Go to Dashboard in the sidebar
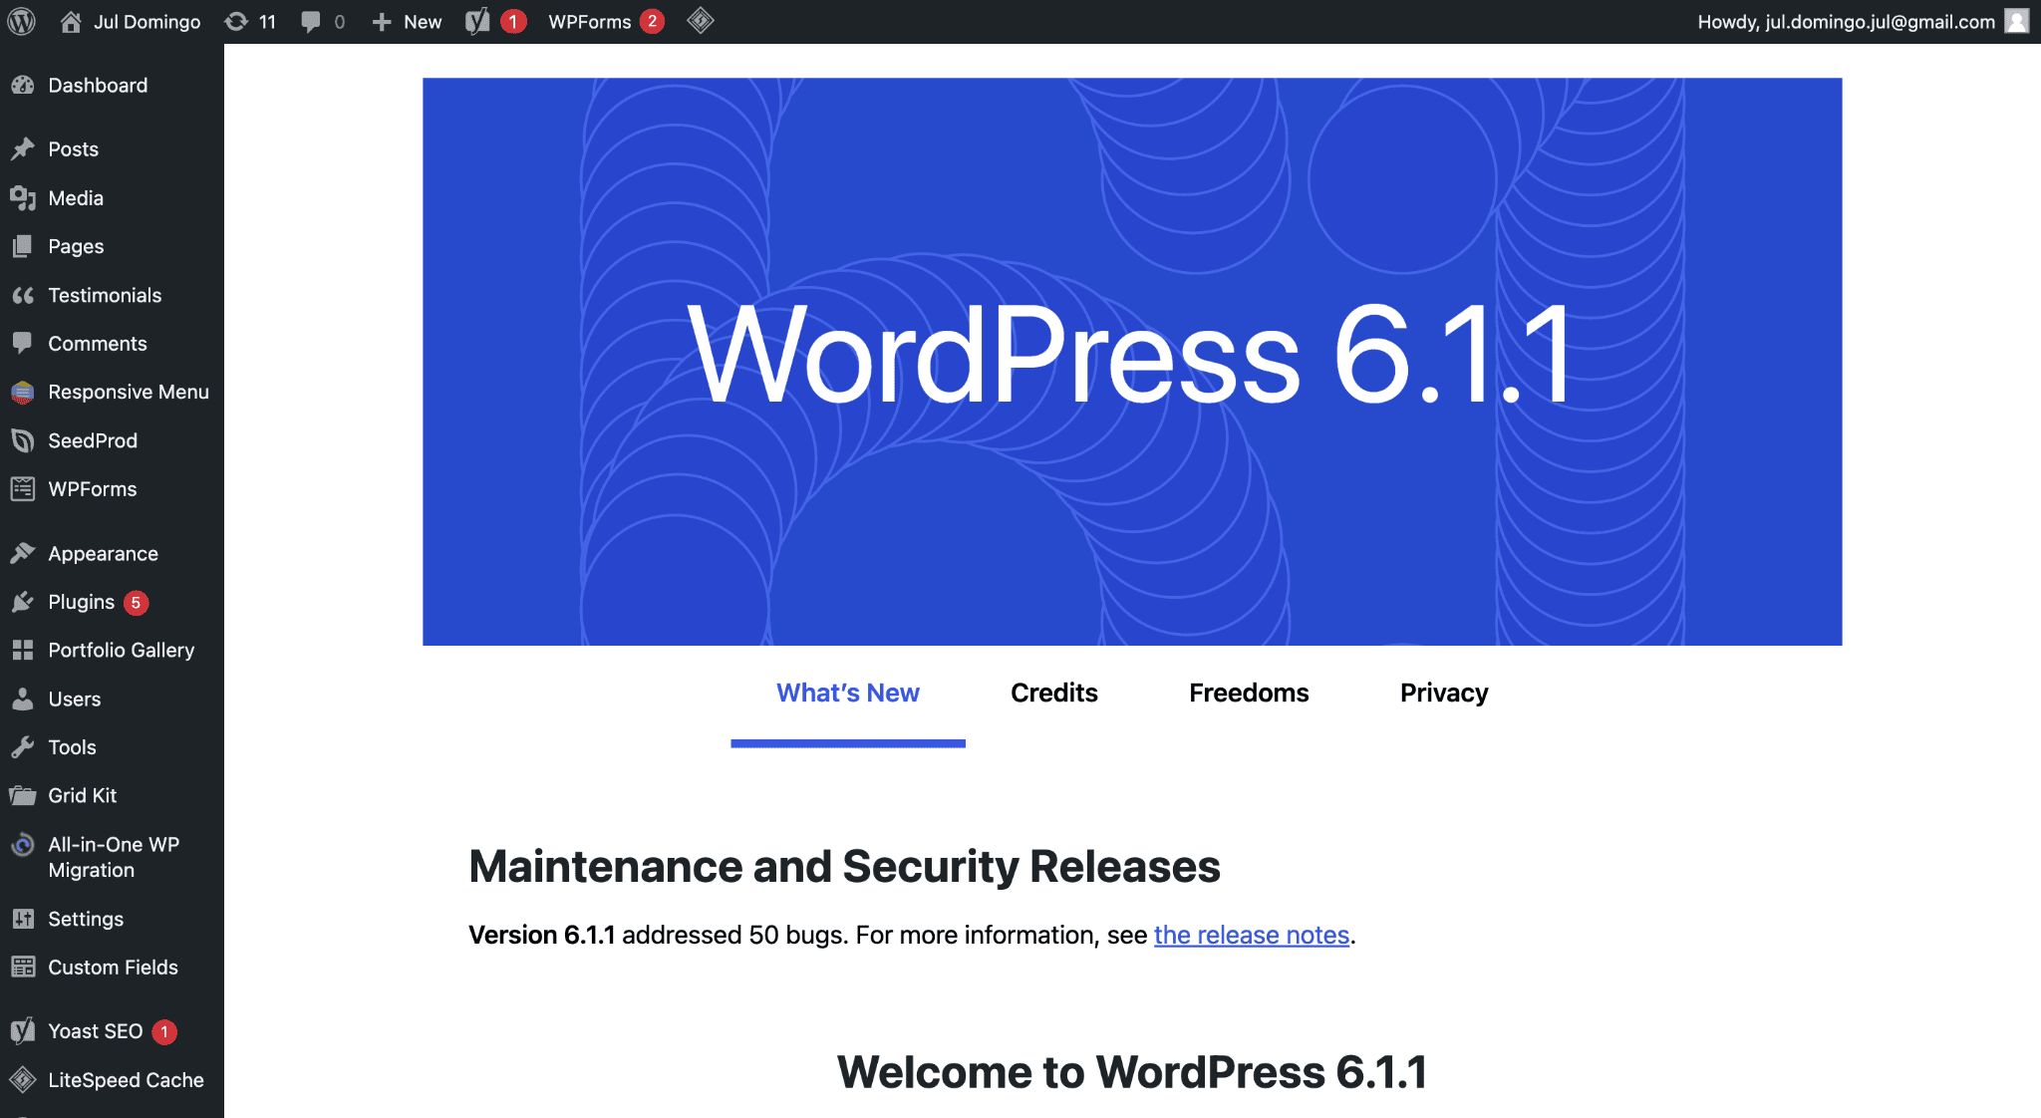This screenshot has width=2041, height=1118. coord(98,86)
